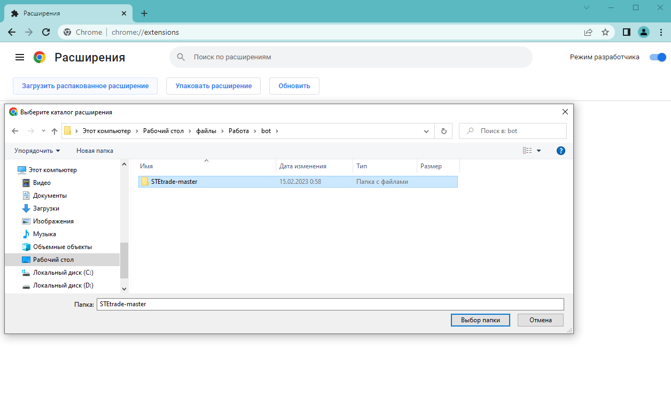The image size is (671, 404).
Task: Click the Новая папка toolbar item
Action: pos(95,151)
